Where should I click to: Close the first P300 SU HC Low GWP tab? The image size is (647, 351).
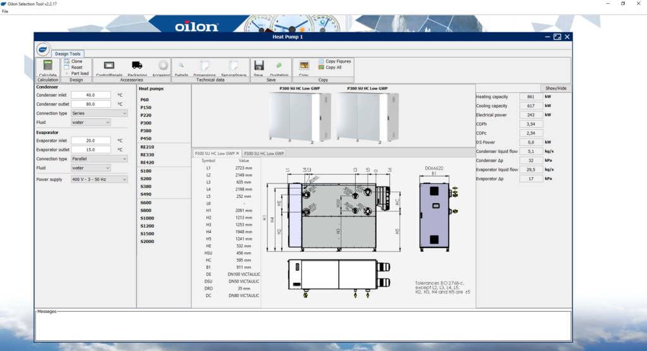[x=238, y=153]
